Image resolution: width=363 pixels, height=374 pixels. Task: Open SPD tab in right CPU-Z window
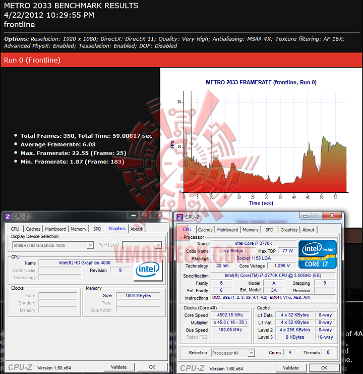pos(269,230)
